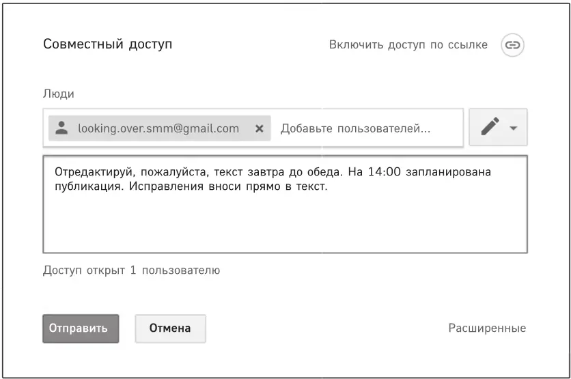571x379 pixels.
Task: Select the looking.over.smm@gmail.com address chip
Action: pos(158,128)
